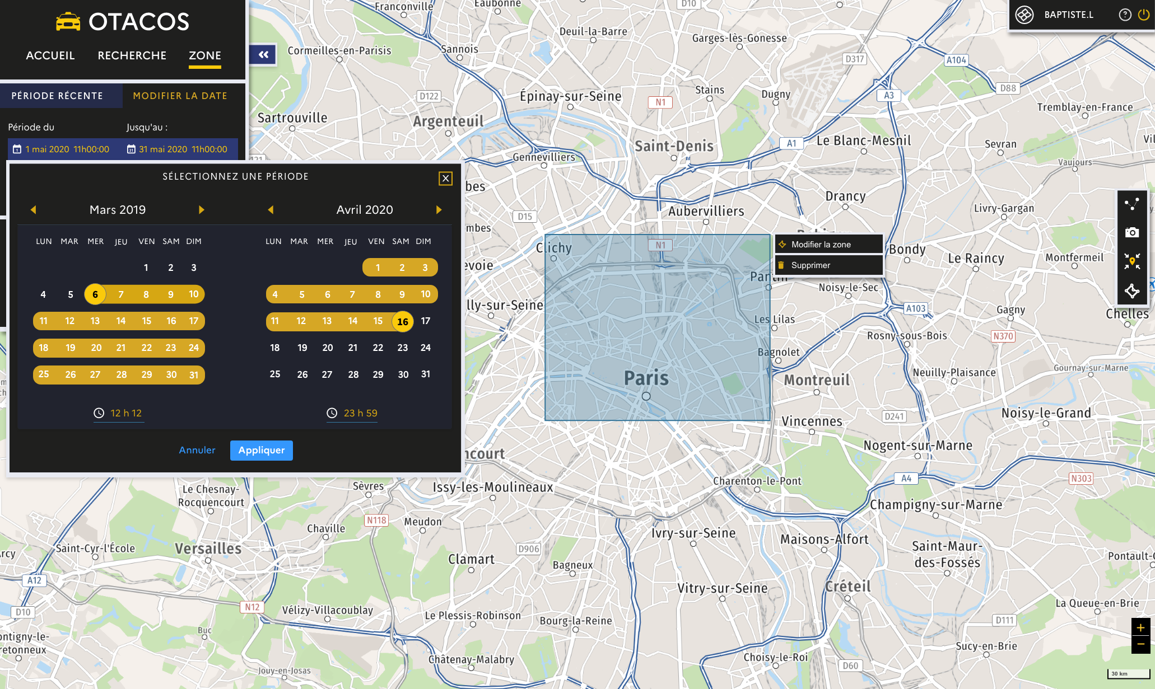1155x689 pixels.
Task: Zoom in the map with plus button
Action: tap(1140, 627)
